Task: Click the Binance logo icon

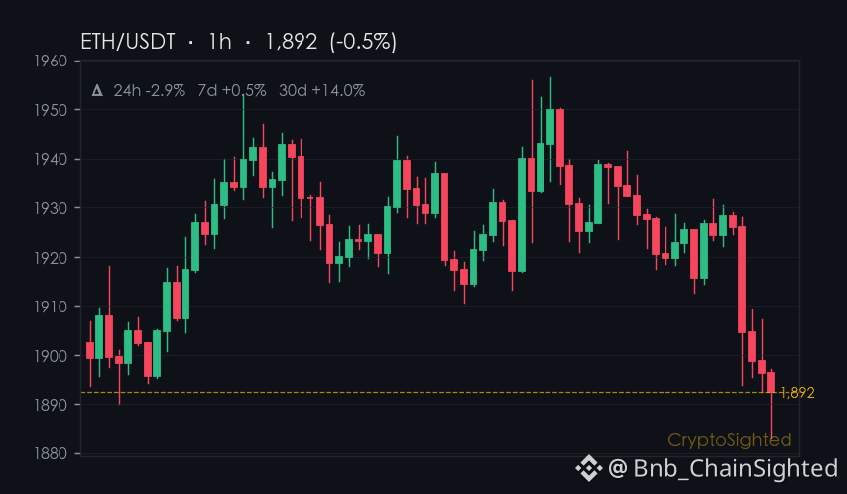Action: click(x=588, y=468)
